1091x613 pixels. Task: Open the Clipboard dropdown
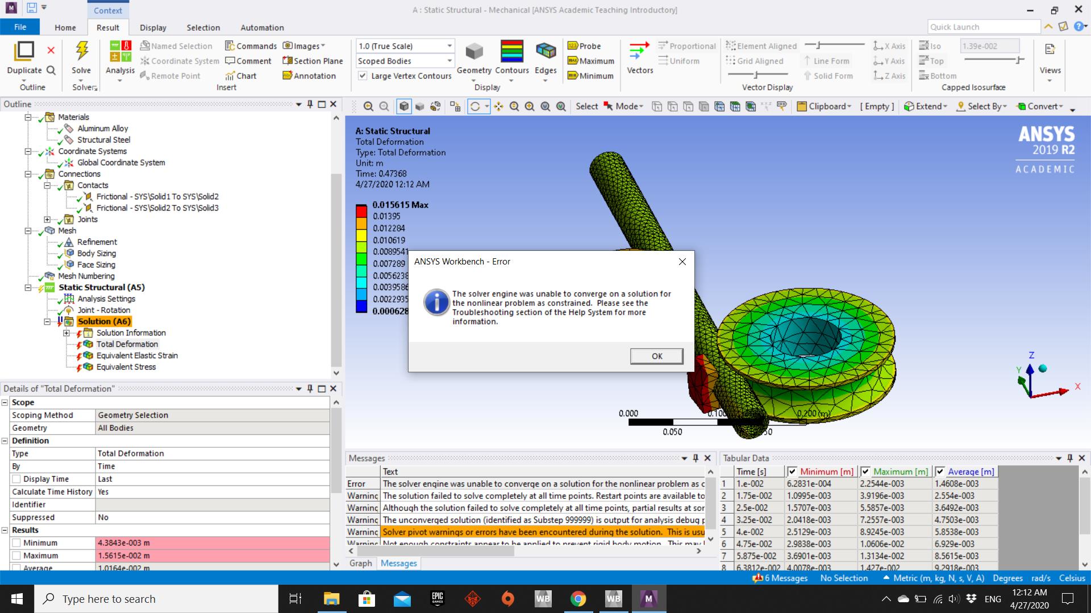tap(824, 106)
